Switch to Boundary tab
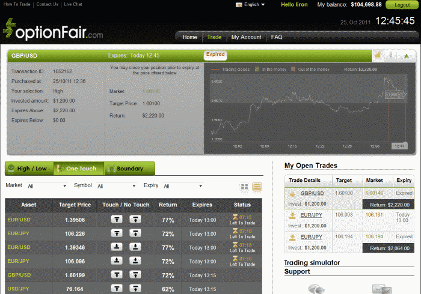Image resolution: width=421 pixels, height=294 pixels. 129,169
